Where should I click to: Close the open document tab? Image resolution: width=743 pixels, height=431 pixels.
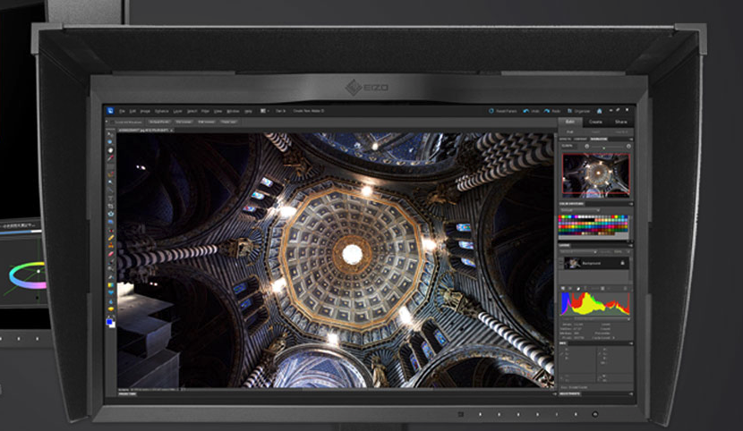[172, 130]
